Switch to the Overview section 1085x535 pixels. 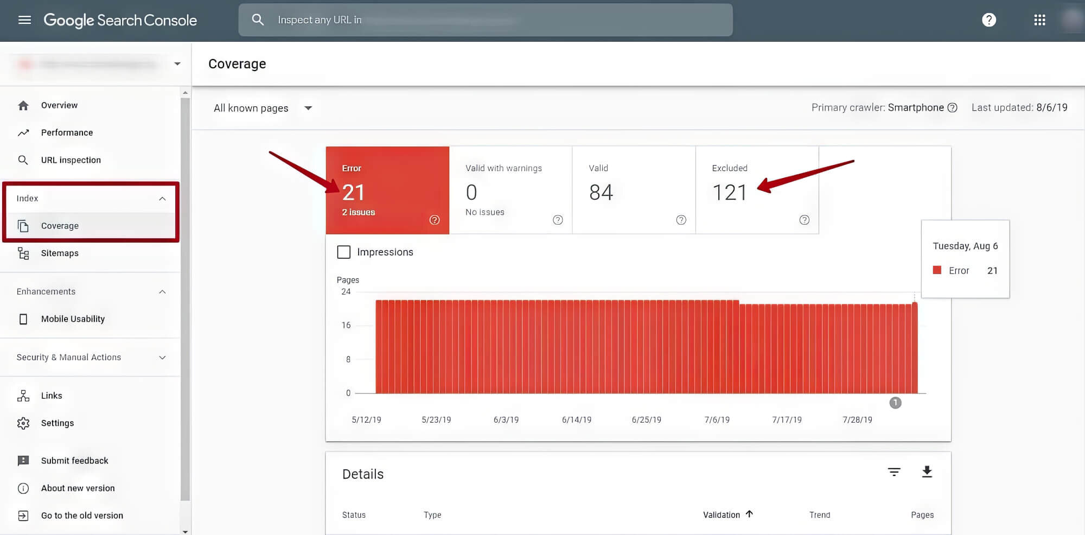click(x=59, y=105)
